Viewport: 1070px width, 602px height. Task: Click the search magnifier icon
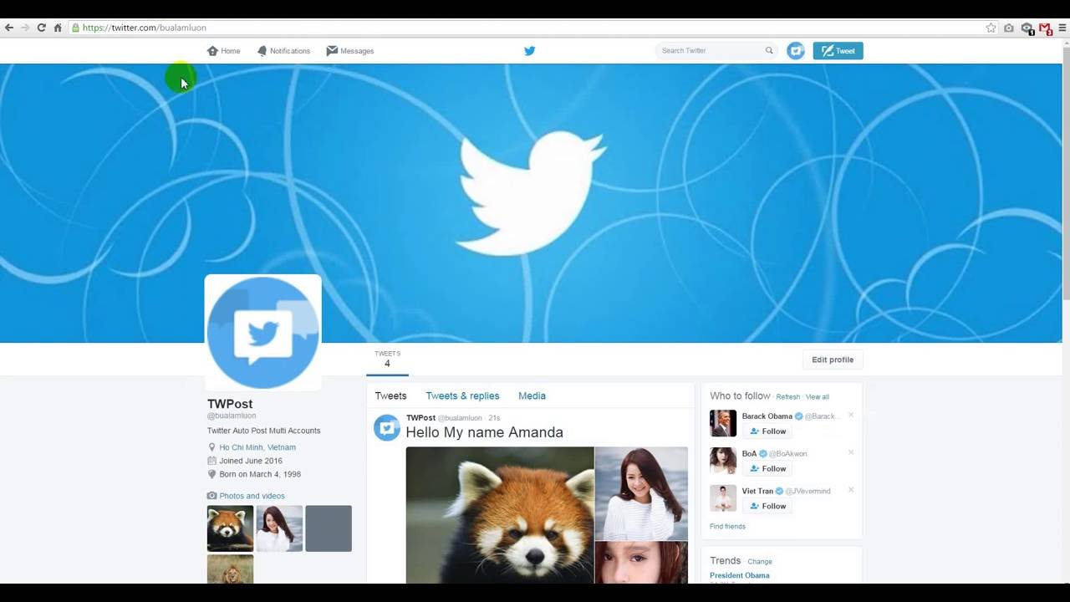pyautogui.click(x=769, y=50)
